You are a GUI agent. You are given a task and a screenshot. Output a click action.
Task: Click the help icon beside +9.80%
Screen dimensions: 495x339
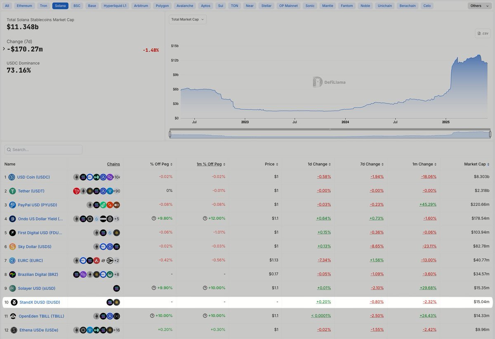[x=154, y=219]
